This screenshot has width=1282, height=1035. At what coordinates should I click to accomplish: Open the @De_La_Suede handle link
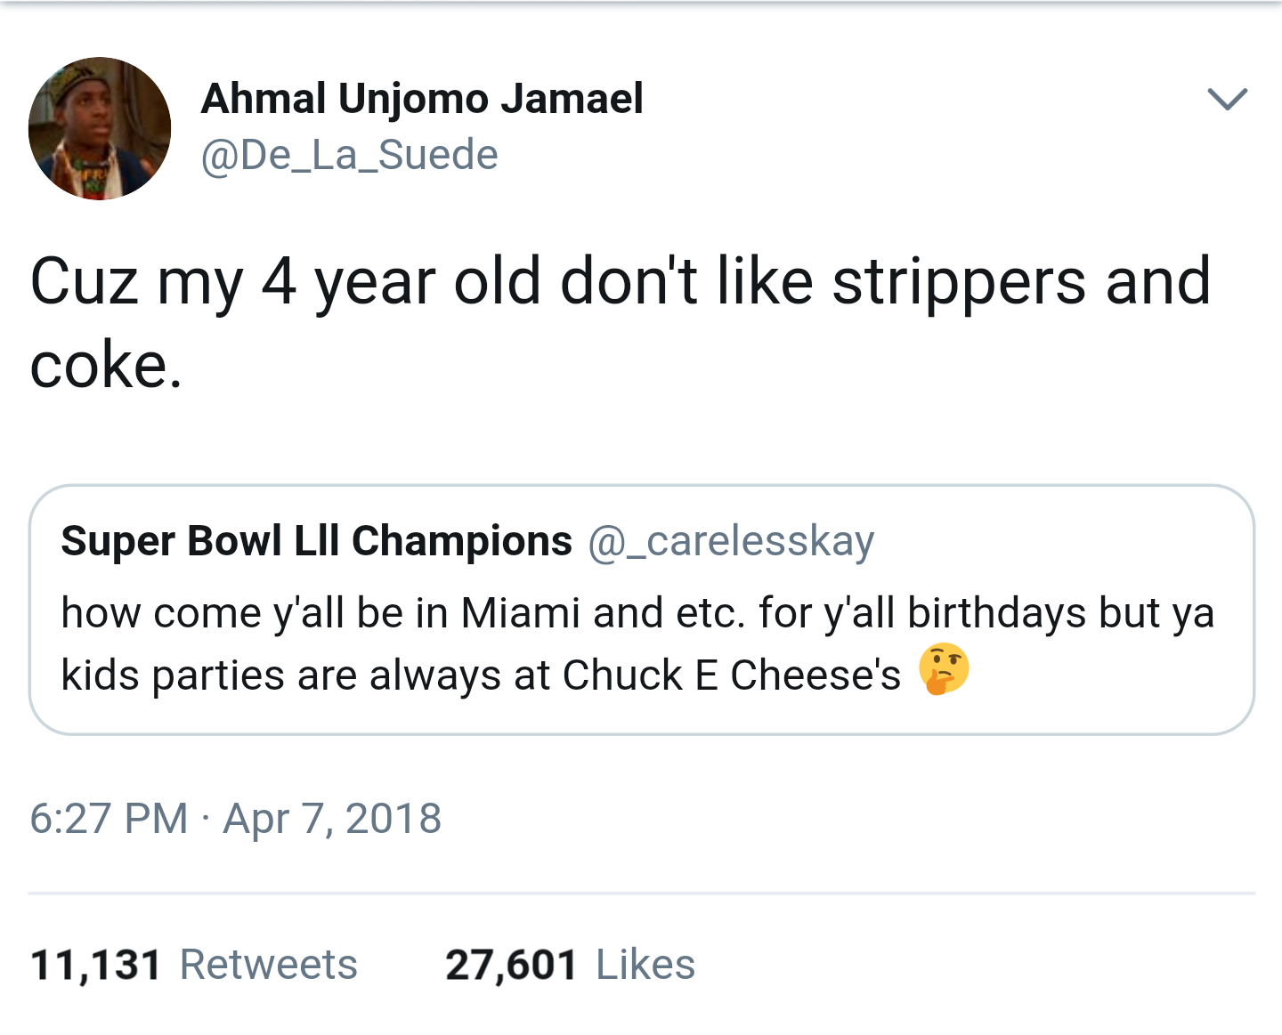click(349, 155)
